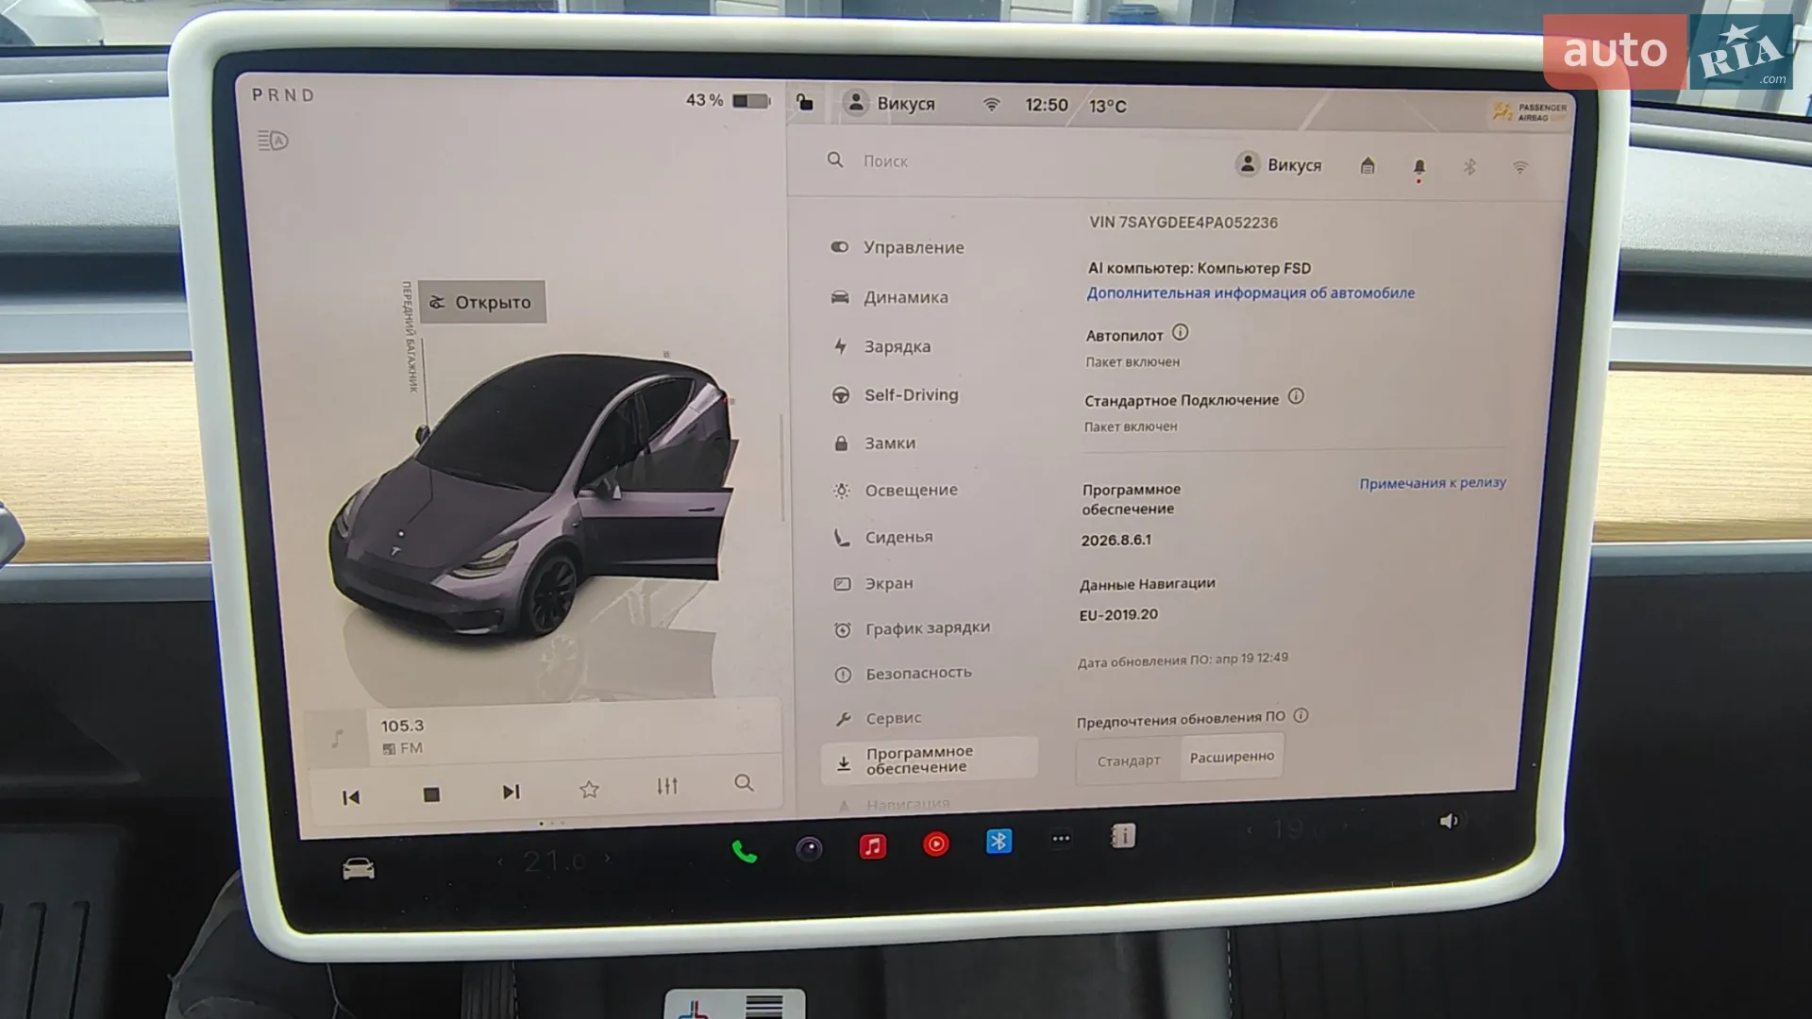Open the Bluetooth app in bottom bar

998,841
